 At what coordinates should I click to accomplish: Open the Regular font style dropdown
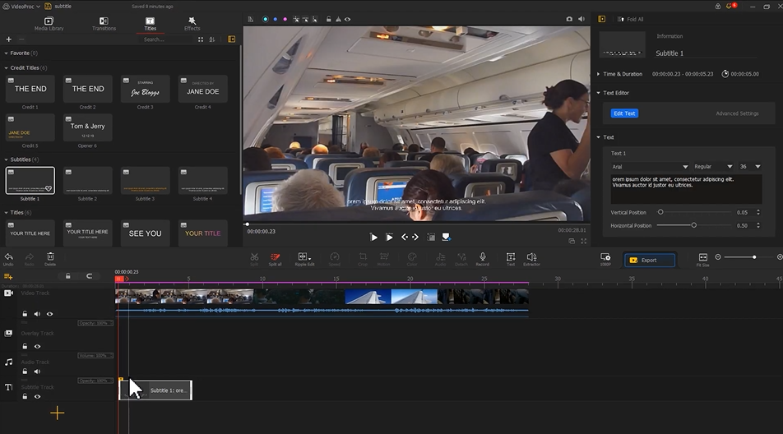point(713,167)
